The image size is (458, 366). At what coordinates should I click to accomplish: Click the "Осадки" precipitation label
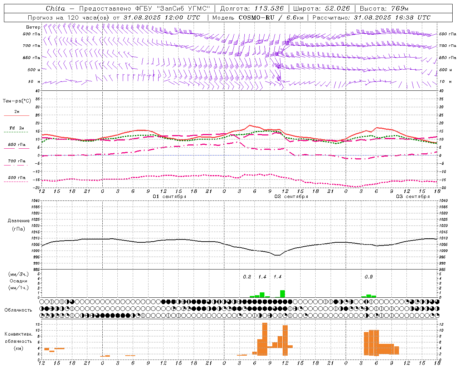19,281
